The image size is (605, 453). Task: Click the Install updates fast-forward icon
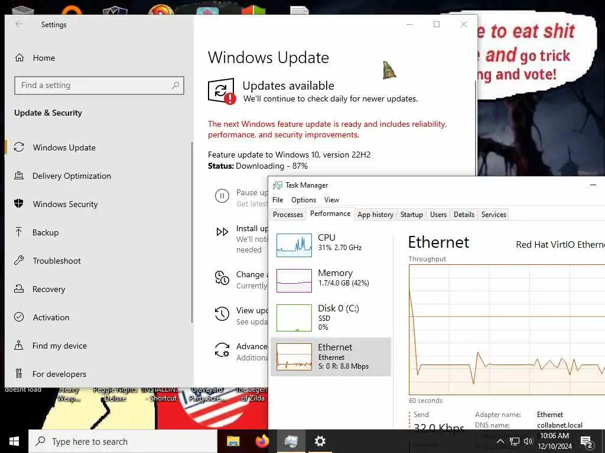click(x=222, y=232)
